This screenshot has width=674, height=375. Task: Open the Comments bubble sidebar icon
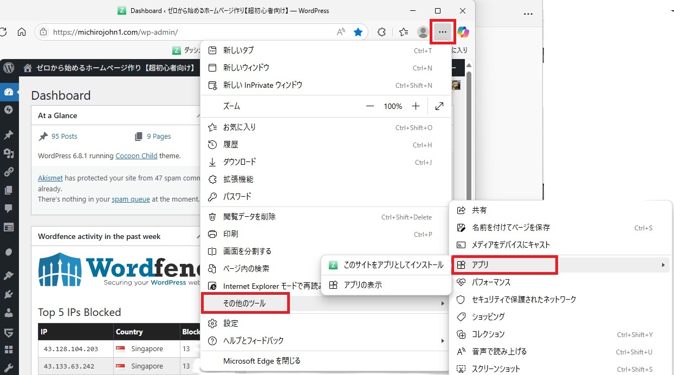(x=9, y=208)
